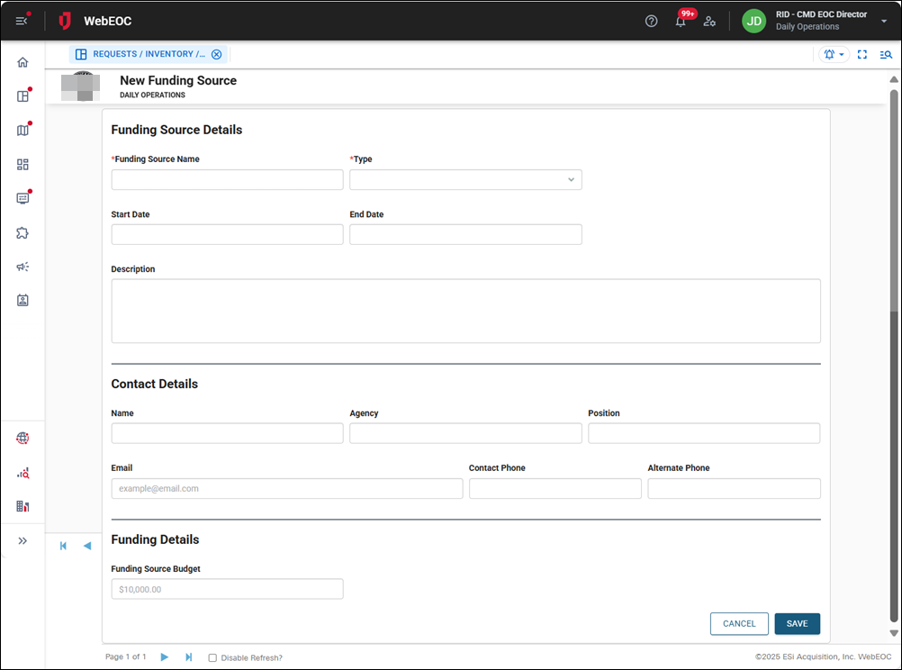The height and width of the screenshot is (670, 902).
Task: Click the CANCEL button
Action: 739,623
